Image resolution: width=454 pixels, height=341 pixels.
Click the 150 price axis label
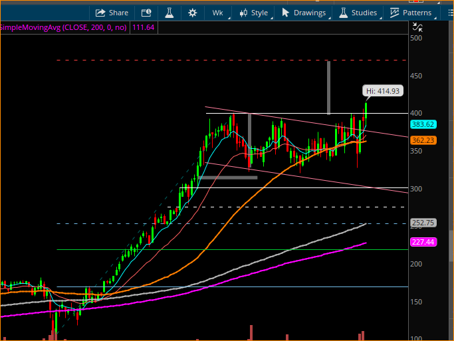click(416, 302)
